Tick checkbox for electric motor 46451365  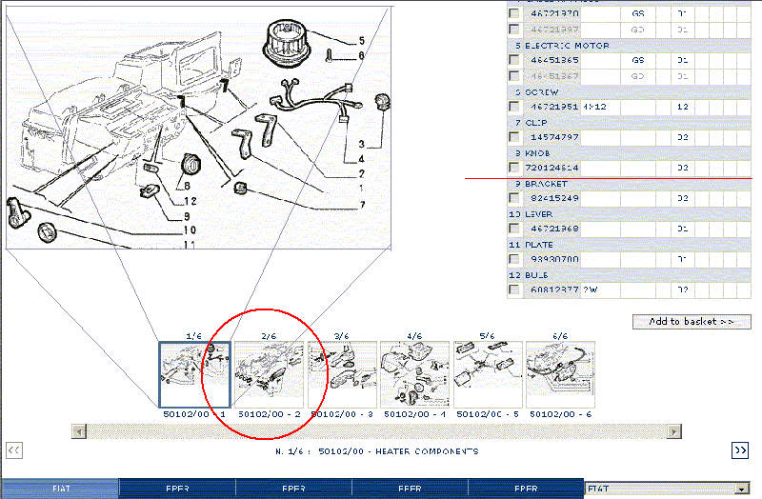(514, 60)
